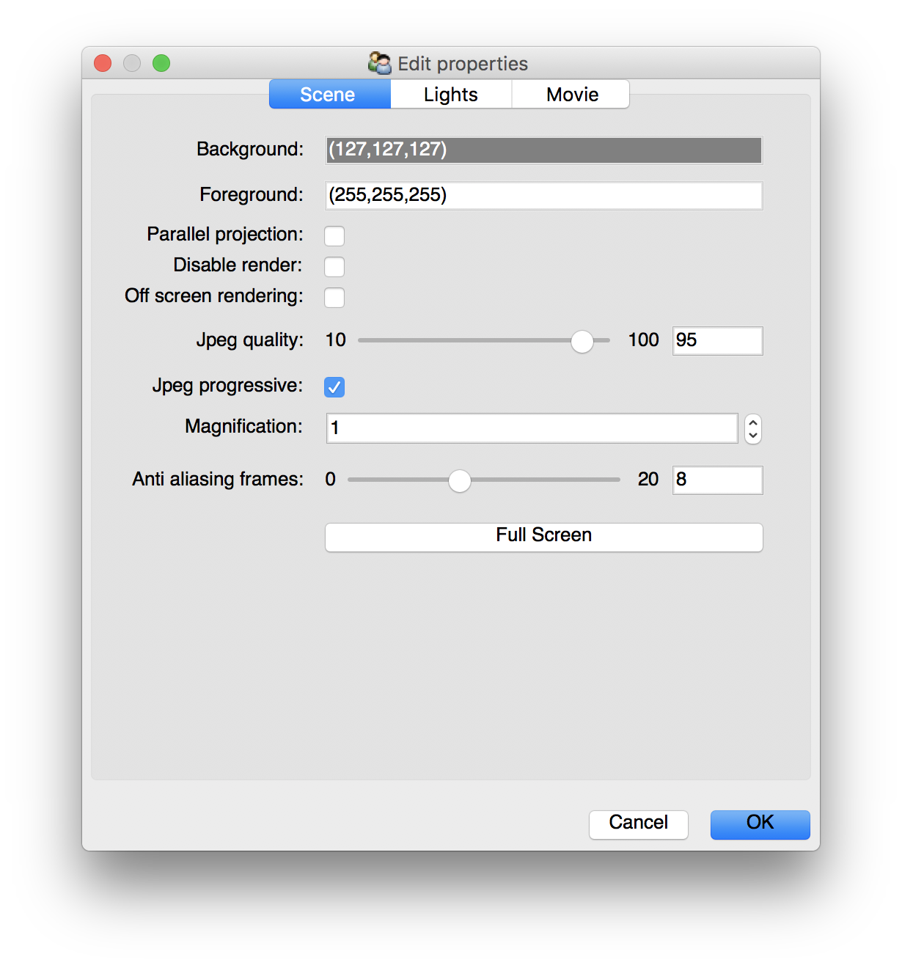
Task: Open the Lights tab
Action: pos(451,94)
